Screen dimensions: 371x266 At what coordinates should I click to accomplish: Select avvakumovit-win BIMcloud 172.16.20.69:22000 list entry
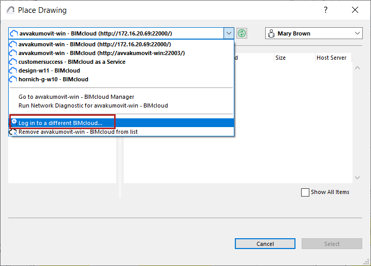click(x=121, y=44)
